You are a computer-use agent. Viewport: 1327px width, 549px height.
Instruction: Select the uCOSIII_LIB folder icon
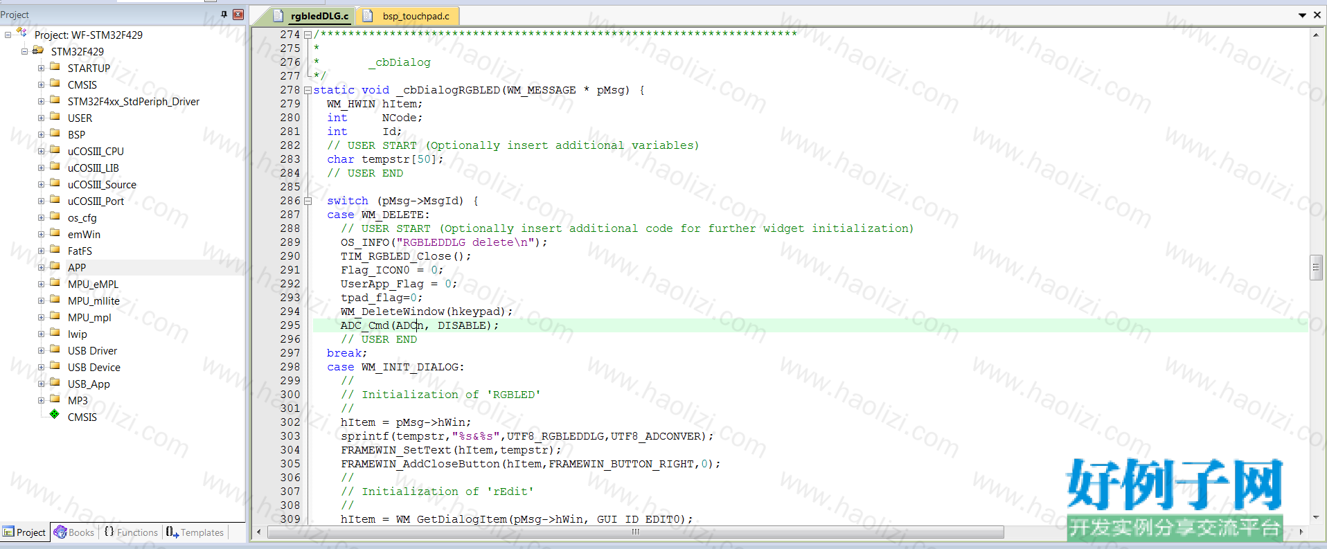[x=55, y=167]
